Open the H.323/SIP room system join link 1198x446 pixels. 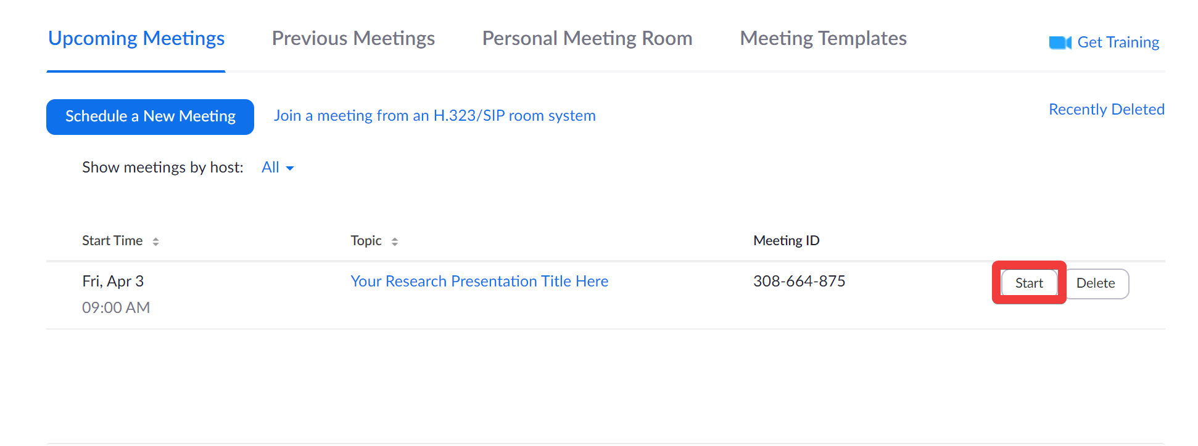pyautogui.click(x=435, y=116)
